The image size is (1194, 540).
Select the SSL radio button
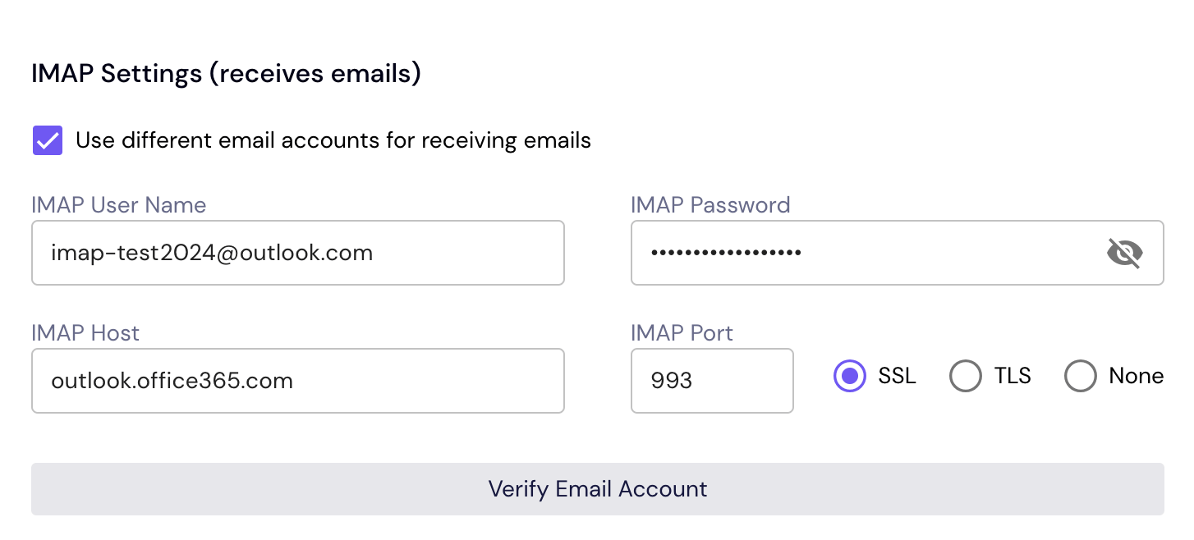[850, 377]
